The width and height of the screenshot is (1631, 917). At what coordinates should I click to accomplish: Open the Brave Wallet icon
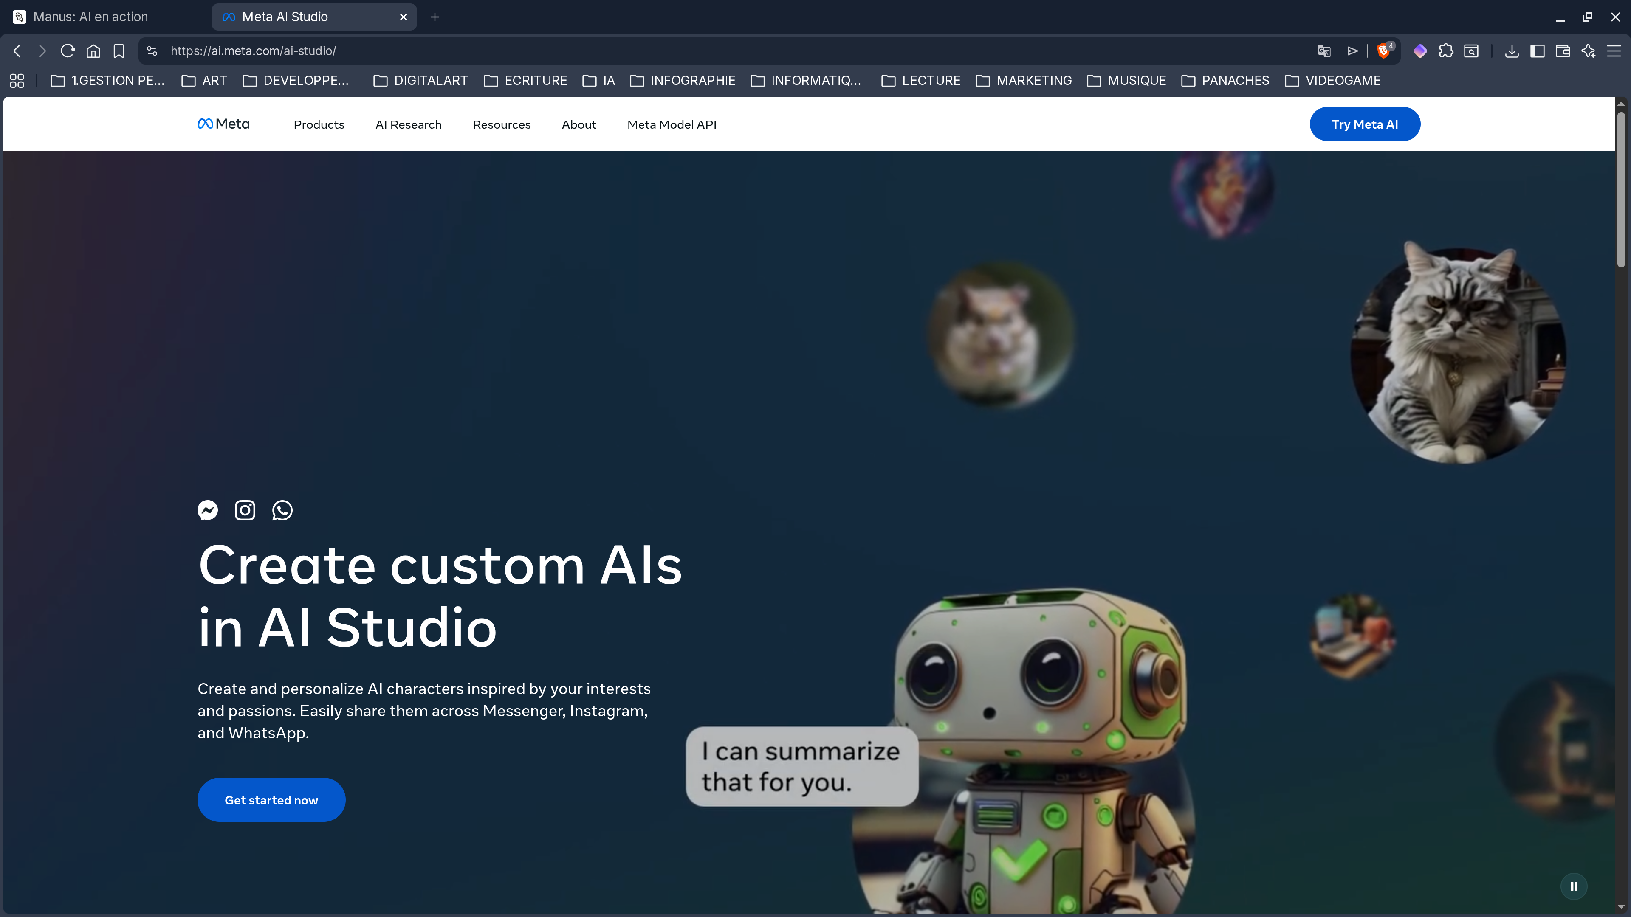[x=1563, y=51]
